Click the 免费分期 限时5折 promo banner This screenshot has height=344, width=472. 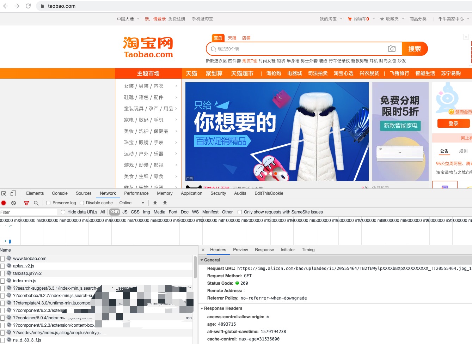(400, 132)
